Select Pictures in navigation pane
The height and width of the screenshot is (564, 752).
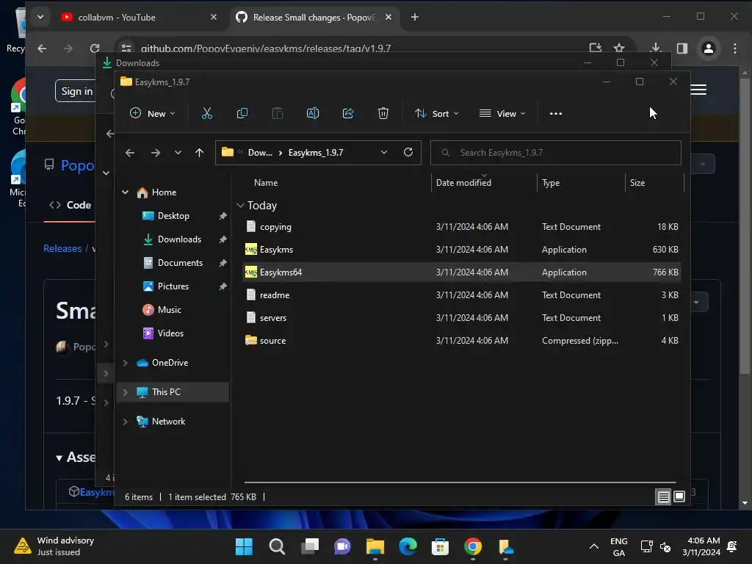[173, 286]
